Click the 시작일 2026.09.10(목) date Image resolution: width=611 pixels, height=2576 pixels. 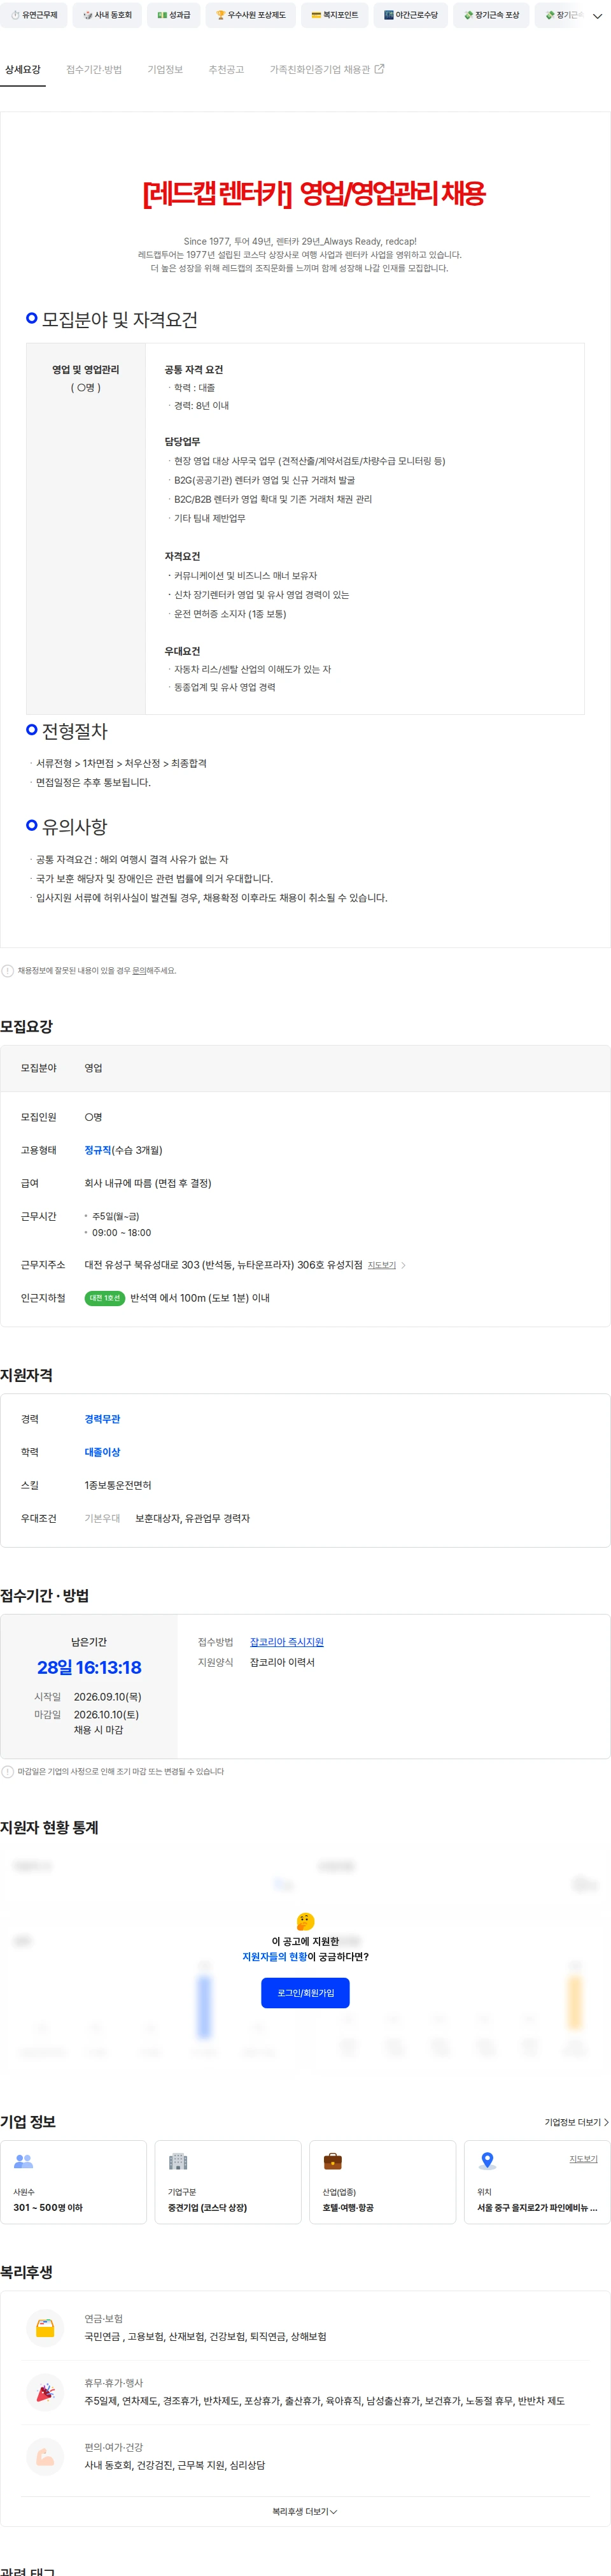(108, 1696)
